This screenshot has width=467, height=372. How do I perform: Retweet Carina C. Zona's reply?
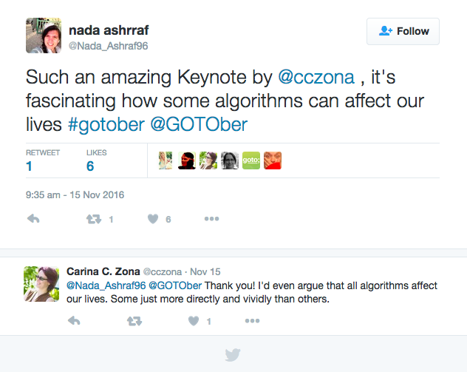pos(134,321)
